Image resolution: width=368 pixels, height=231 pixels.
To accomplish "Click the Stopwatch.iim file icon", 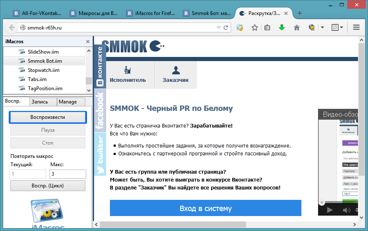I will pos(22,70).
